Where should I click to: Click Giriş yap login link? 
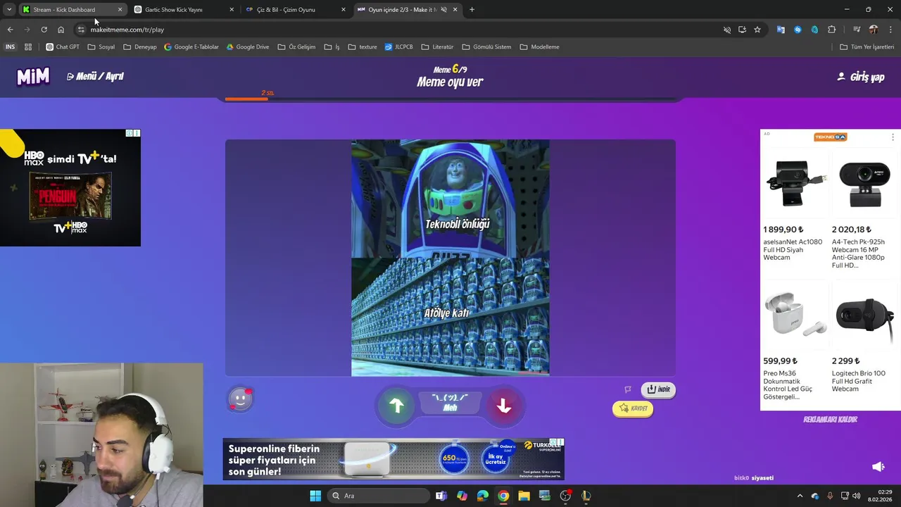tap(860, 77)
